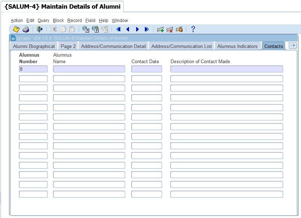Click the Exit door icon
Screen dimensions: 301x218
(39, 29)
